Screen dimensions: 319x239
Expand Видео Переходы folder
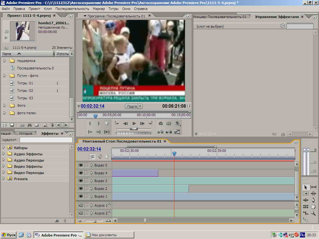3,172
